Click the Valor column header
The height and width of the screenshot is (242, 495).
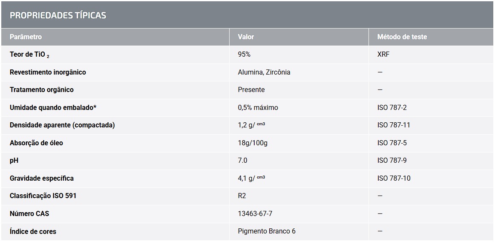(x=246, y=37)
